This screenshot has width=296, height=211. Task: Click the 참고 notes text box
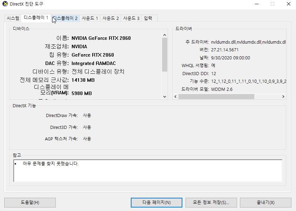coord(148,171)
